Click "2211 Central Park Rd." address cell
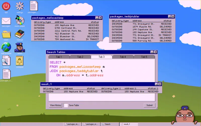Viewport: 201px width, 126px height. click(68, 31)
